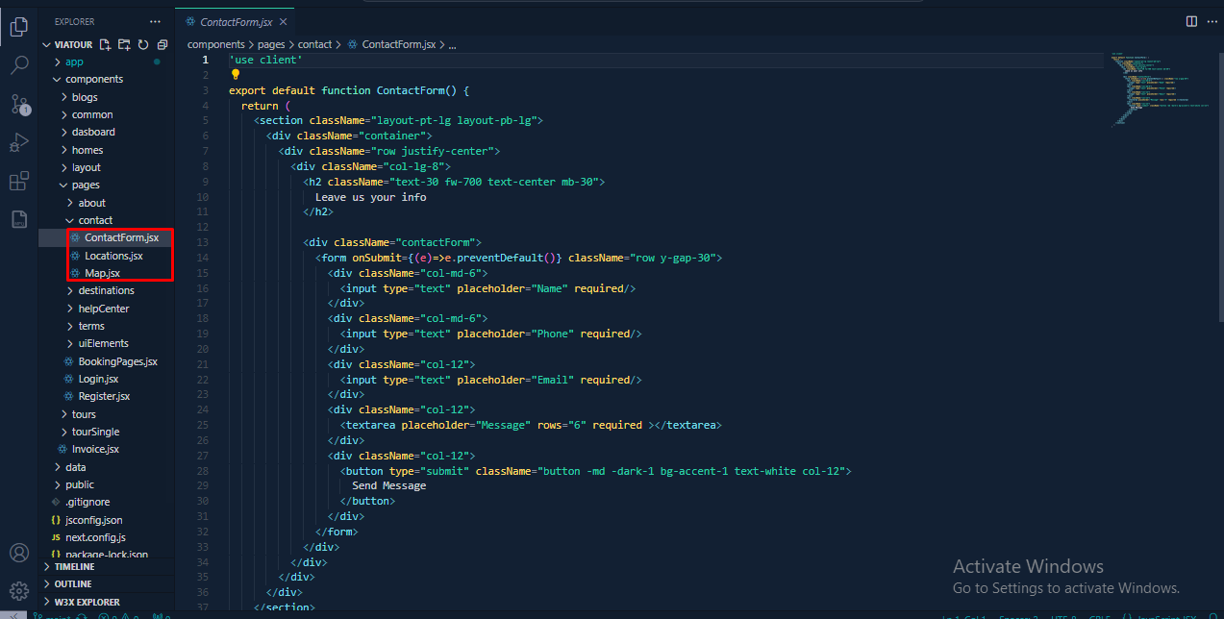Open Manage settings gear icon
This screenshot has height=619, width=1224.
point(18,590)
